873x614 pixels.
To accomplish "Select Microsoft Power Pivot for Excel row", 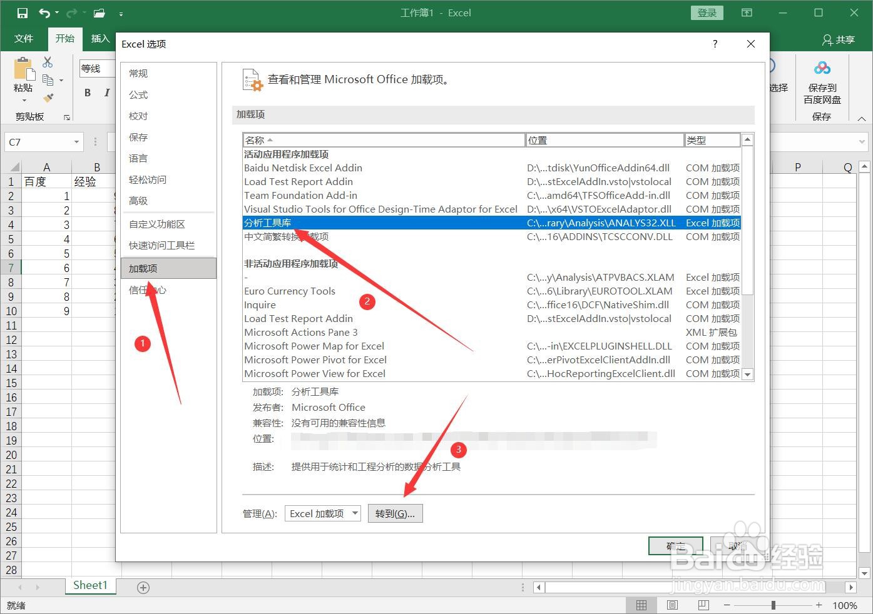I will 492,360.
